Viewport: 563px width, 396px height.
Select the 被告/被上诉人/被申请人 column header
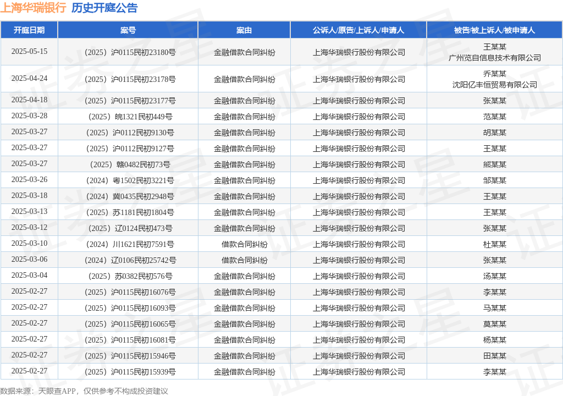point(494,30)
